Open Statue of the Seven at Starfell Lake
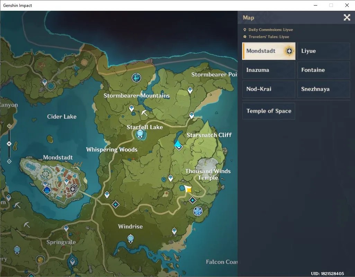Viewport: 355px width, 277px height. coord(140,134)
